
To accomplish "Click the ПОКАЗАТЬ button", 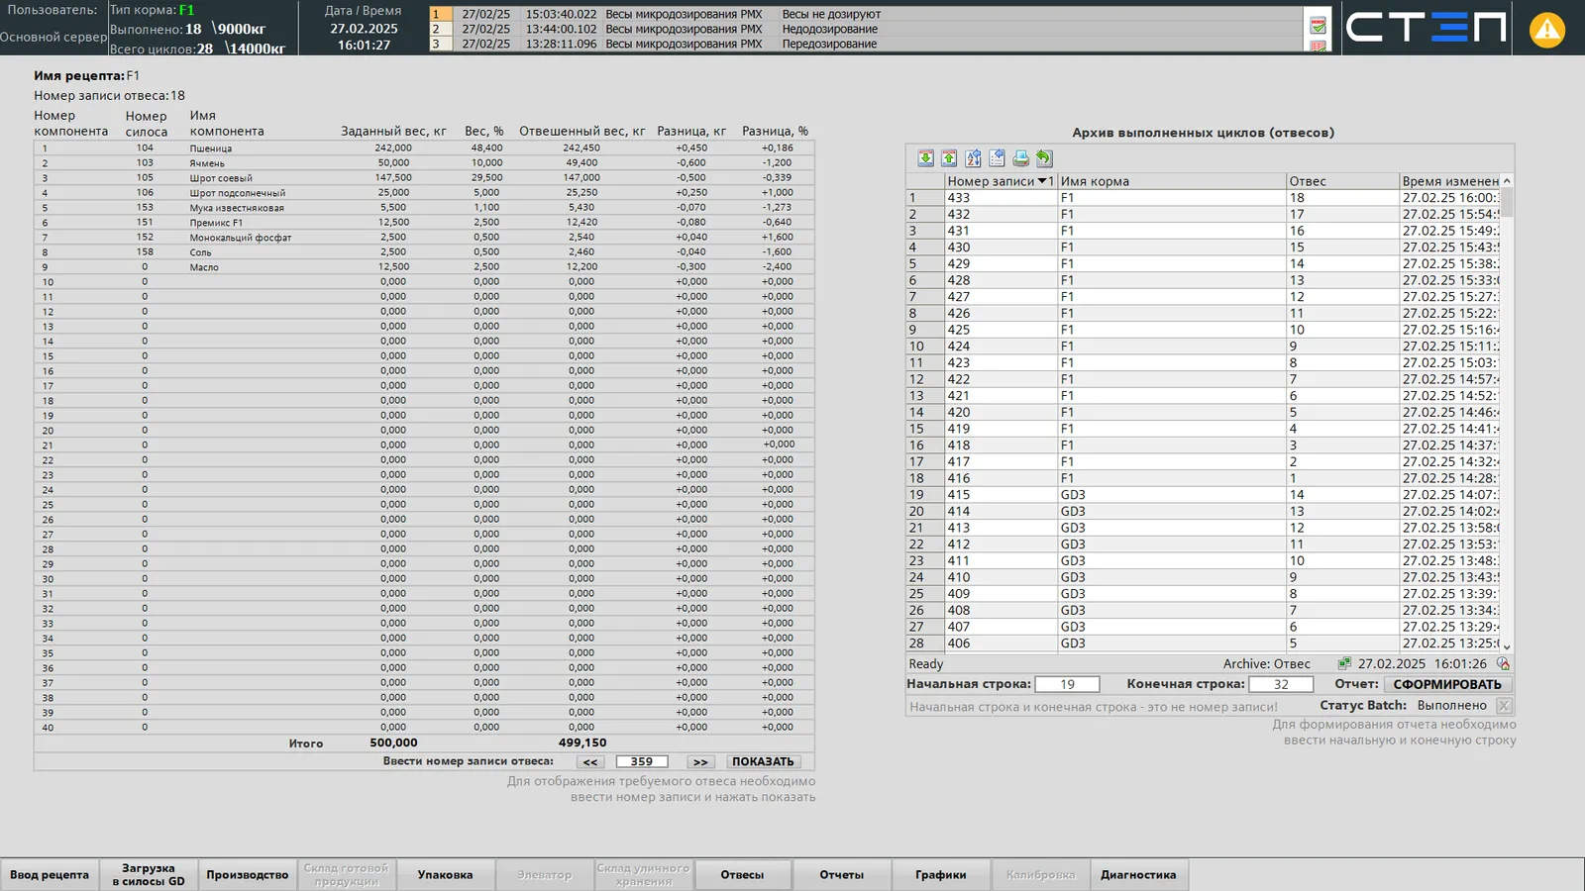I will coord(763,762).
